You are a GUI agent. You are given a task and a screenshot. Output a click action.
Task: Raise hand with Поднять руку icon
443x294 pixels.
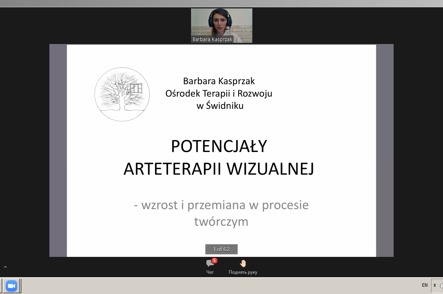tap(243, 266)
